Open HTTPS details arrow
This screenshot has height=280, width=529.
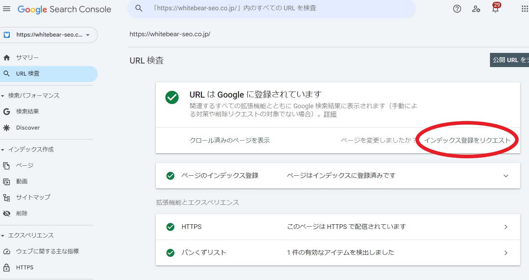(506, 227)
